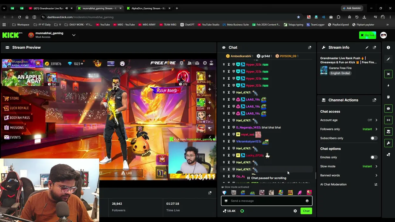Open the ChatGPT bookmark
395x222 pixels.
187,25
